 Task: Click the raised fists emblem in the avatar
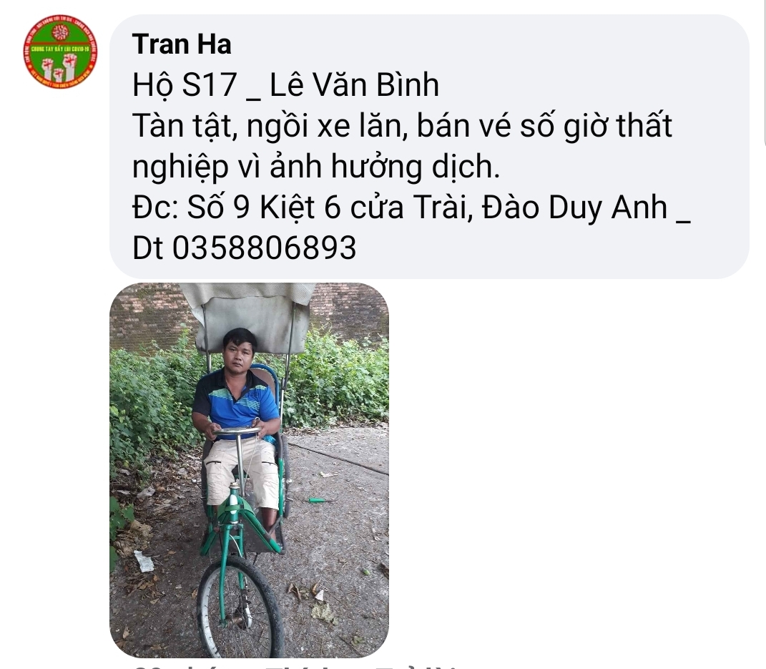point(59,67)
